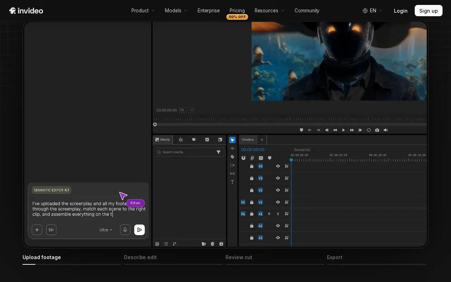The image size is (451, 282).
Task: Click the plus attach button in the prompt box
Action: click(37, 230)
